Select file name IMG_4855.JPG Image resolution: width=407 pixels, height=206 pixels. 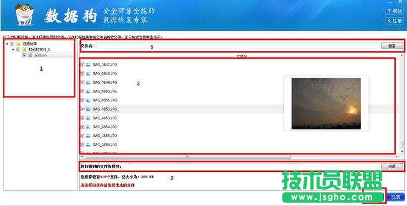coord(105,136)
